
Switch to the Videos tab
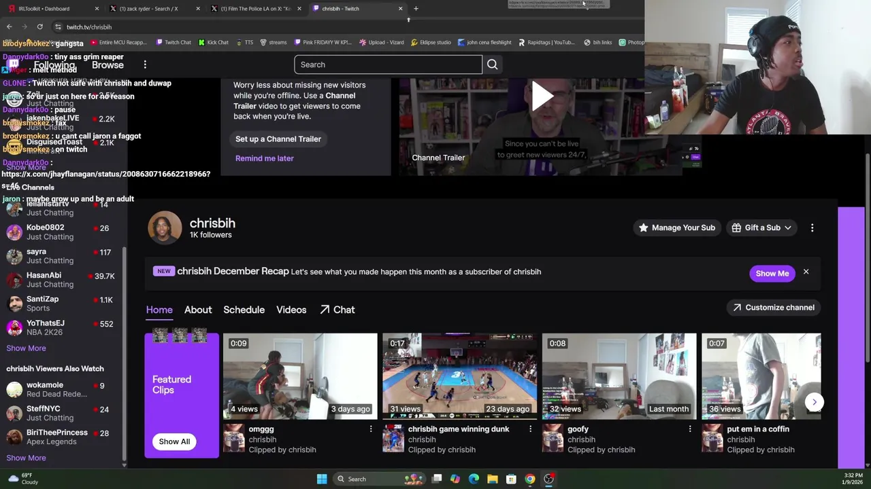tap(291, 310)
